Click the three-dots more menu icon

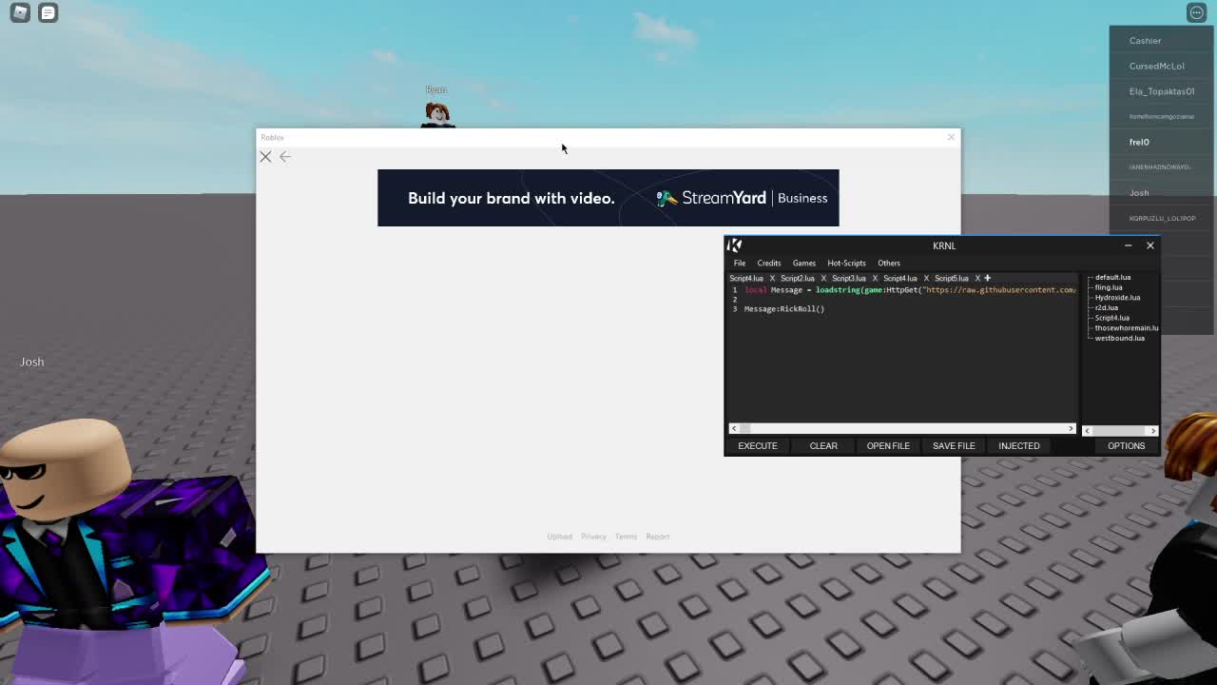coord(1196,12)
